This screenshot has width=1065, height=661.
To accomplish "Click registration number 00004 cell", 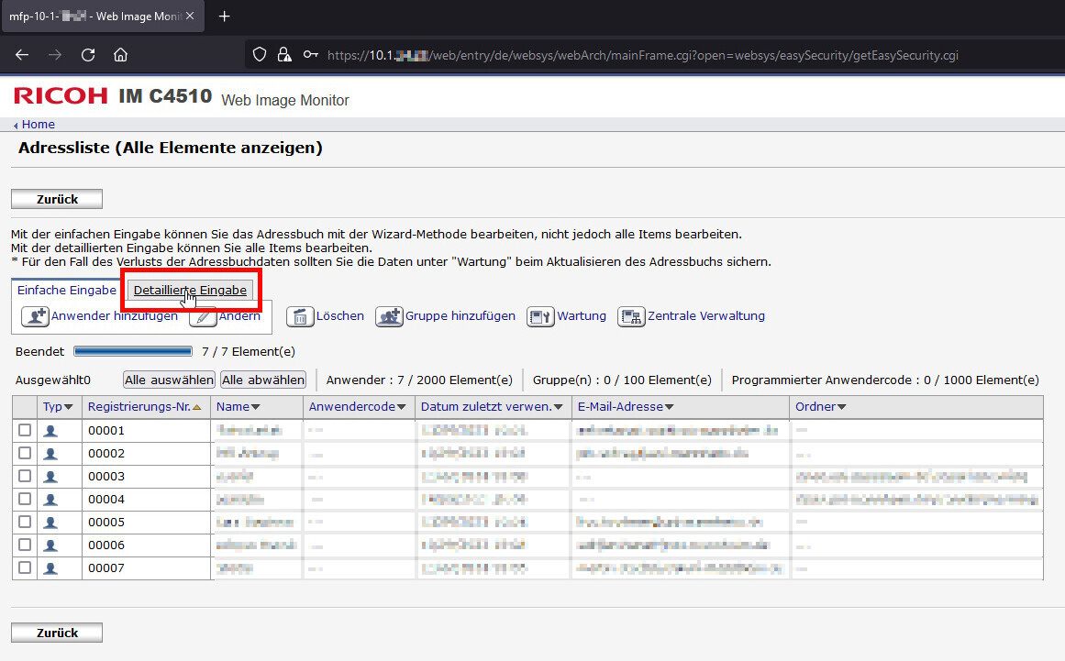I will (x=146, y=500).
